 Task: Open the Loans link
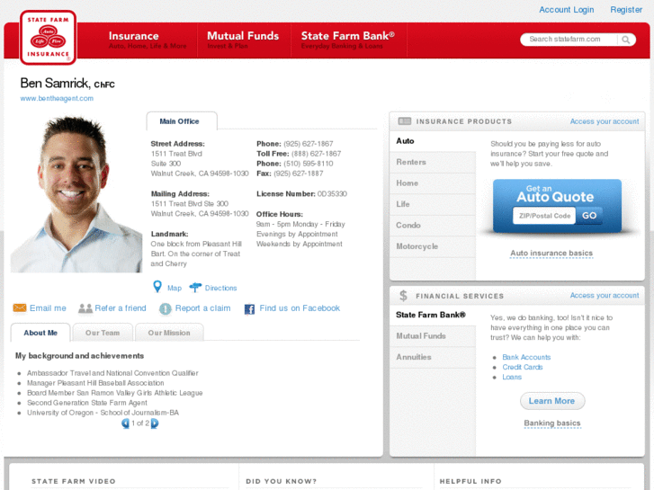point(512,377)
